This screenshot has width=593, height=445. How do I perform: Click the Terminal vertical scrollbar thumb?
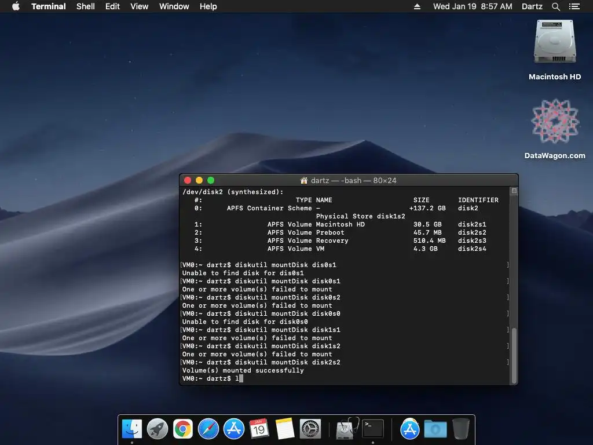pos(514,356)
